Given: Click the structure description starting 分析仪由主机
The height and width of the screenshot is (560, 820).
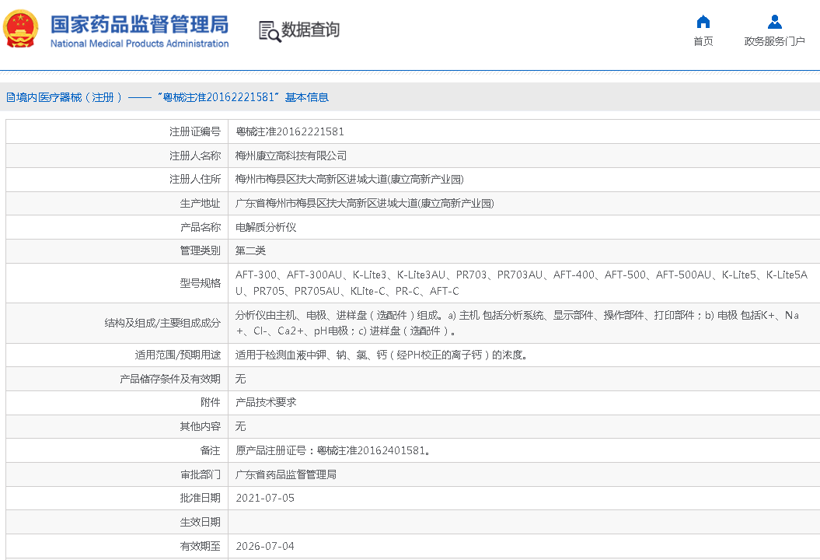Looking at the screenshot, I should [x=517, y=323].
